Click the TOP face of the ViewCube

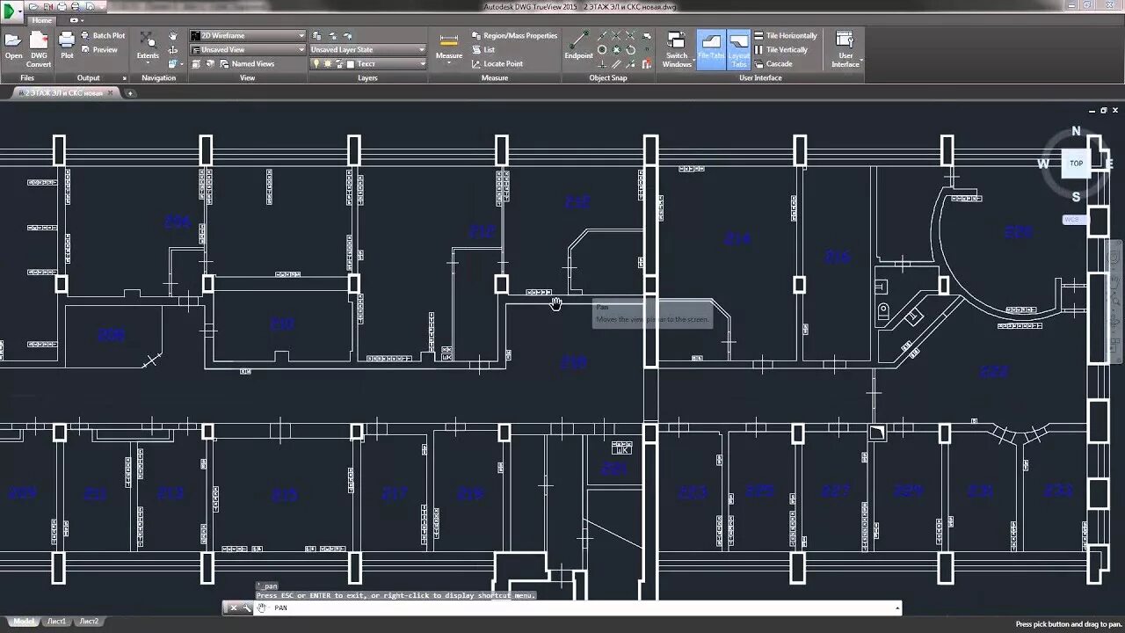(x=1076, y=164)
